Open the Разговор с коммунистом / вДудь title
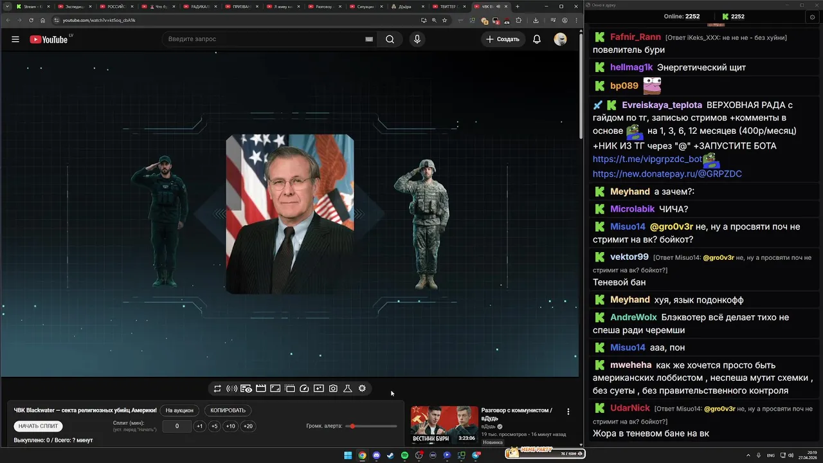The height and width of the screenshot is (463, 823). pos(516,413)
